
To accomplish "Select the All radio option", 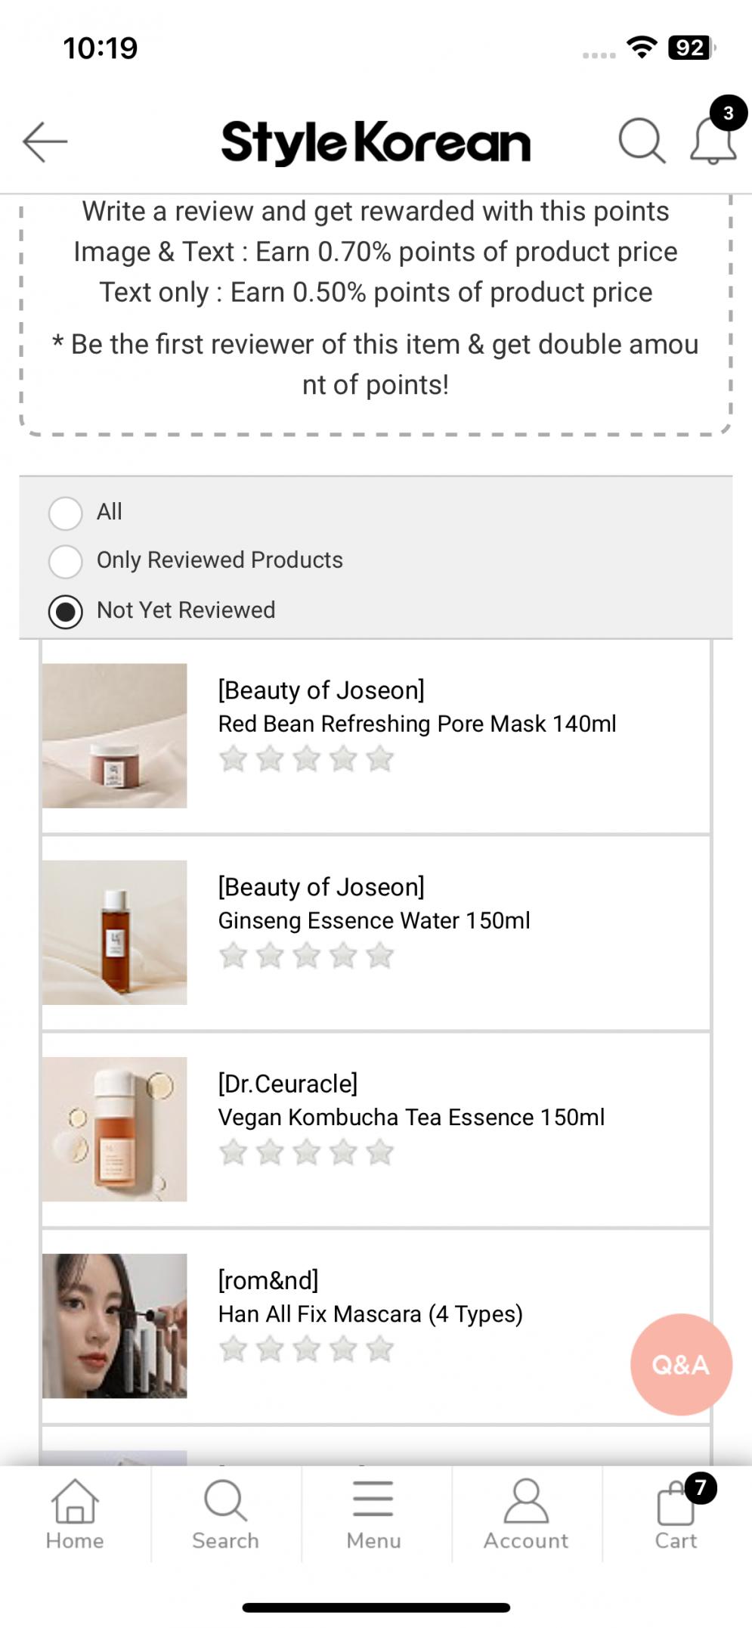I will tap(66, 513).
